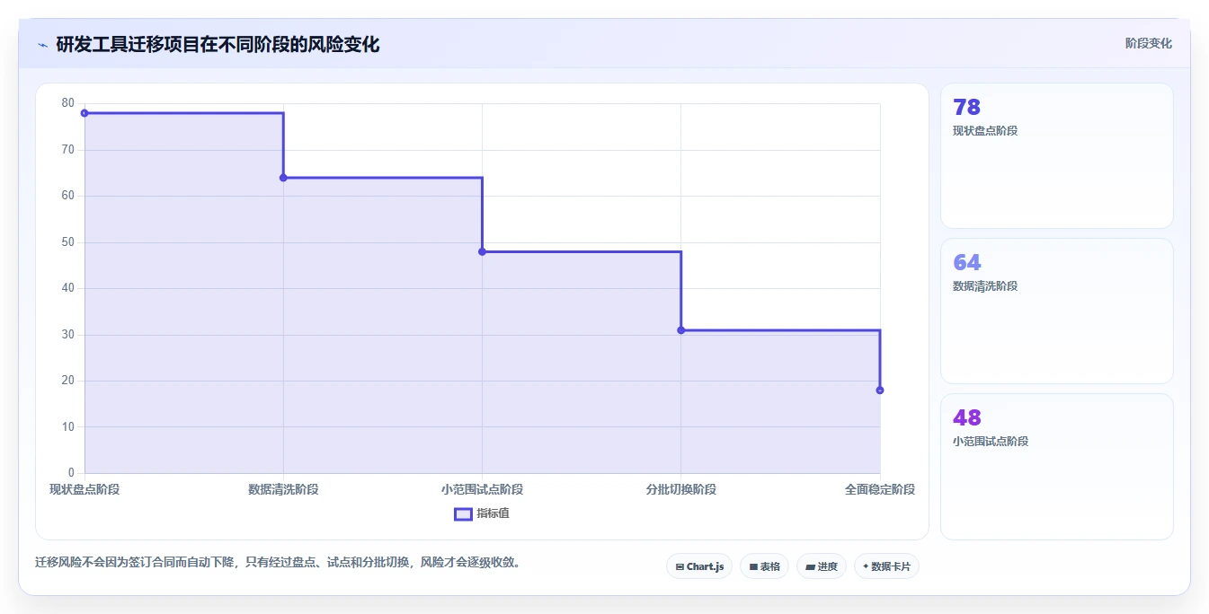The image size is (1209, 614).
Task: Click the footnote text about 迁移风险
Action: click(x=278, y=563)
